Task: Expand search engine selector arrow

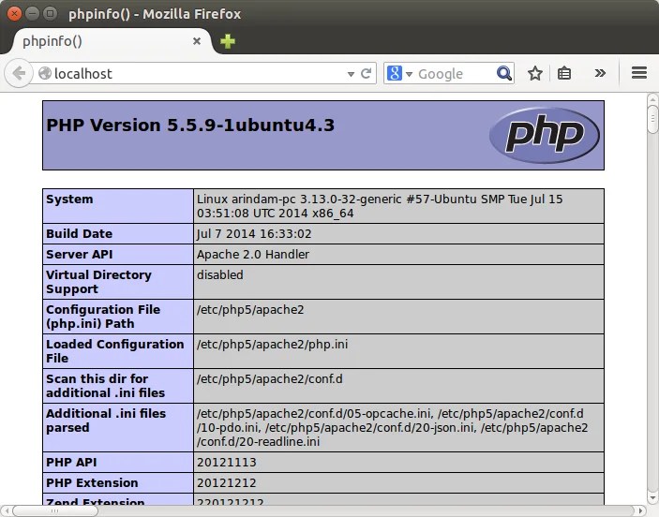Action: tap(409, 74)
